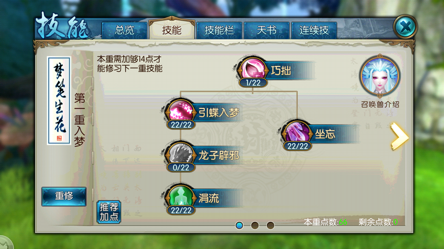Viewport: 444px width, 249px height.
Task: Select the 坐忘 skill icon
Action: (x=297, y=132)
